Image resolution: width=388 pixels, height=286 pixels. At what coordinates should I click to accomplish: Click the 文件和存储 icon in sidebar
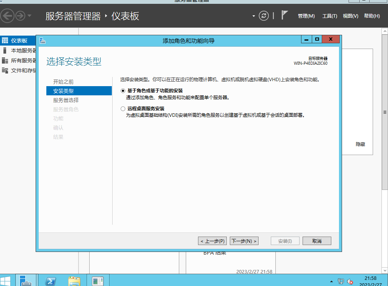(5, 70)
